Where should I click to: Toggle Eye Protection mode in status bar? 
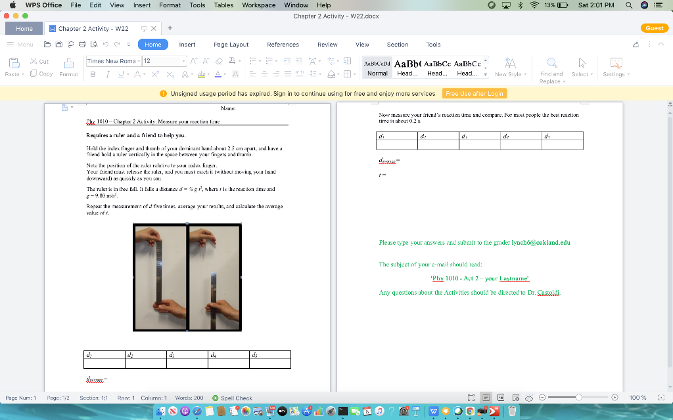[x=529, y=398]
